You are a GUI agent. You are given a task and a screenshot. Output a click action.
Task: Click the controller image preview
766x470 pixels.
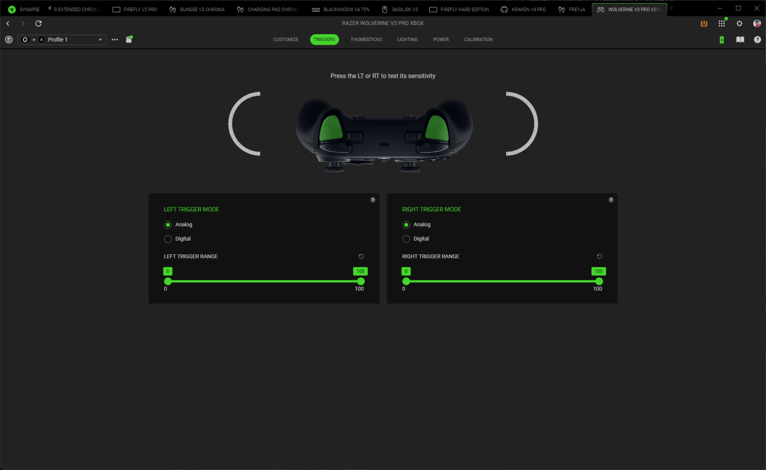tap(384, 135)
